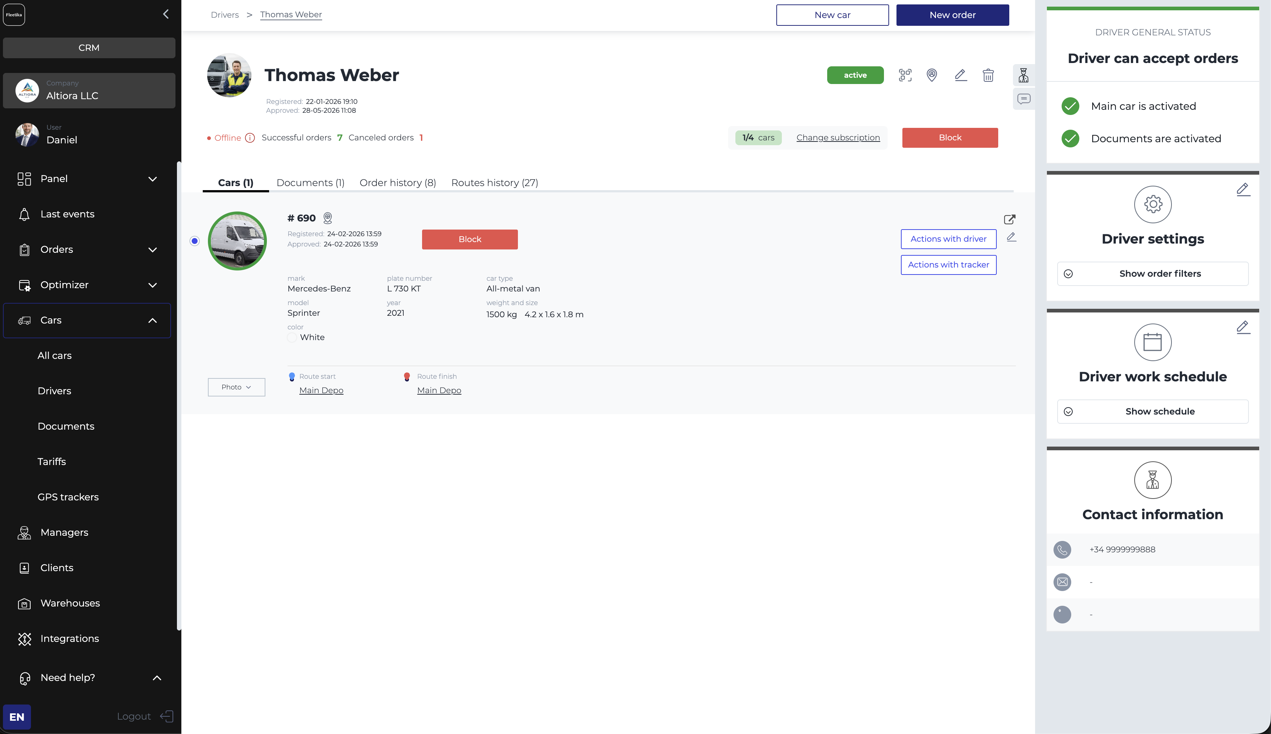Click the Offline status info icon
This screenshot has height=734, width=1271.
coord(250,138)
